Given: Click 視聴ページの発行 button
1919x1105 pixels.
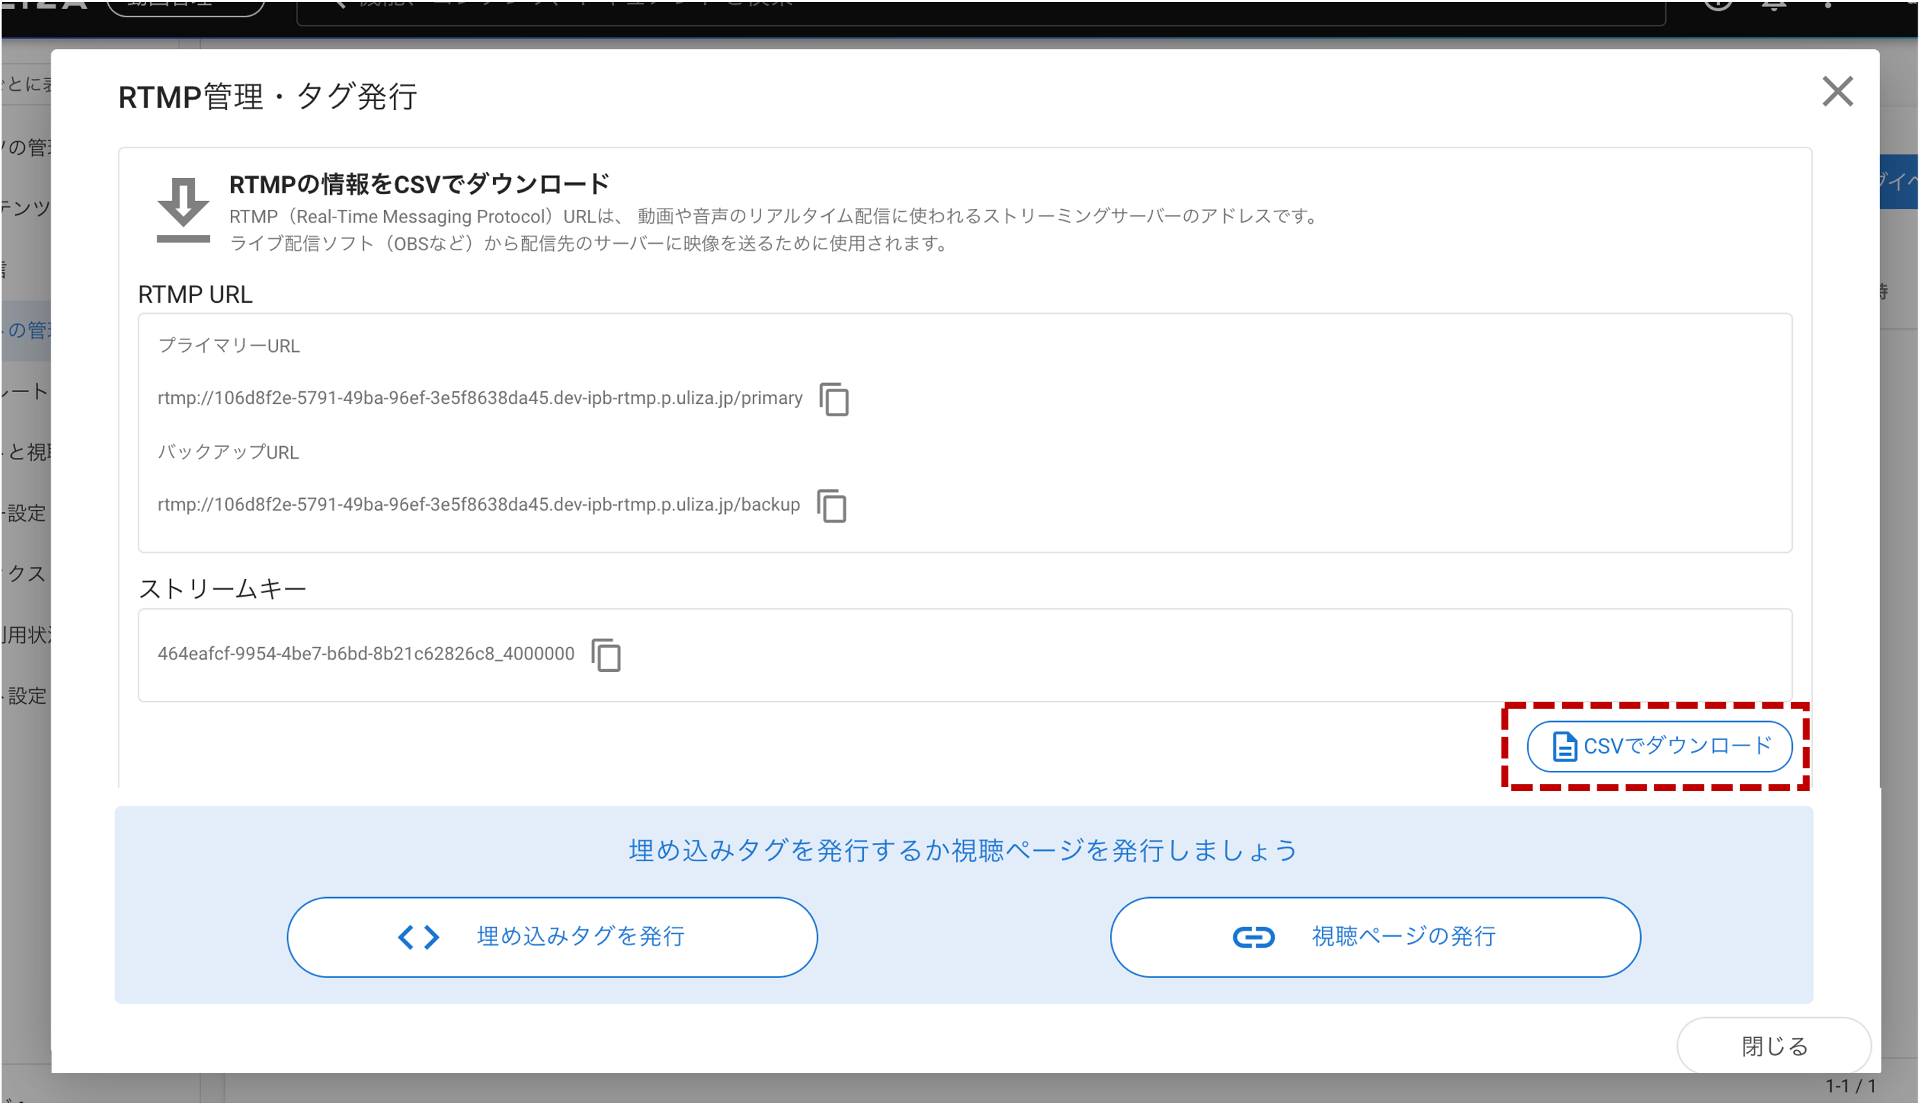Looking at the screenshot, I should 1375,937.
